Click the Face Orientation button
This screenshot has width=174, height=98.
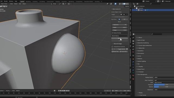pos(124,51)
